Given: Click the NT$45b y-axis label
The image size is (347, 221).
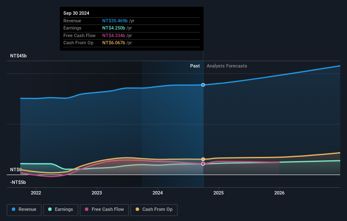Looking at the screenshot, I should (18, 56).
